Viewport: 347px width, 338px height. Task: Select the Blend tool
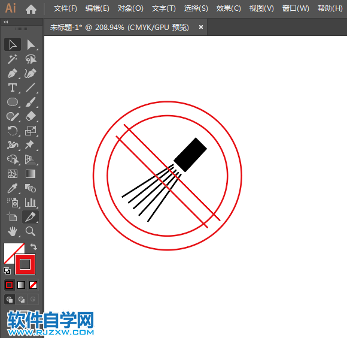(x=31, y=188)
